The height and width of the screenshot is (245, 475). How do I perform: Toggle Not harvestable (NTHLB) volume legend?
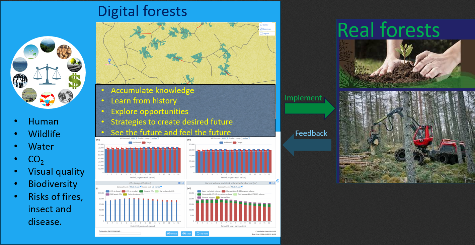click(249, 194)
